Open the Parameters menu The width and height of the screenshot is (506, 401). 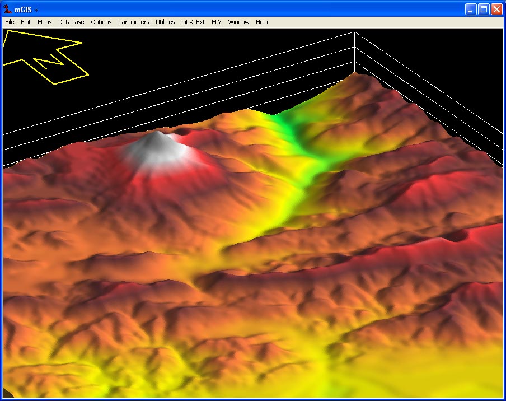tap(134, 22)
